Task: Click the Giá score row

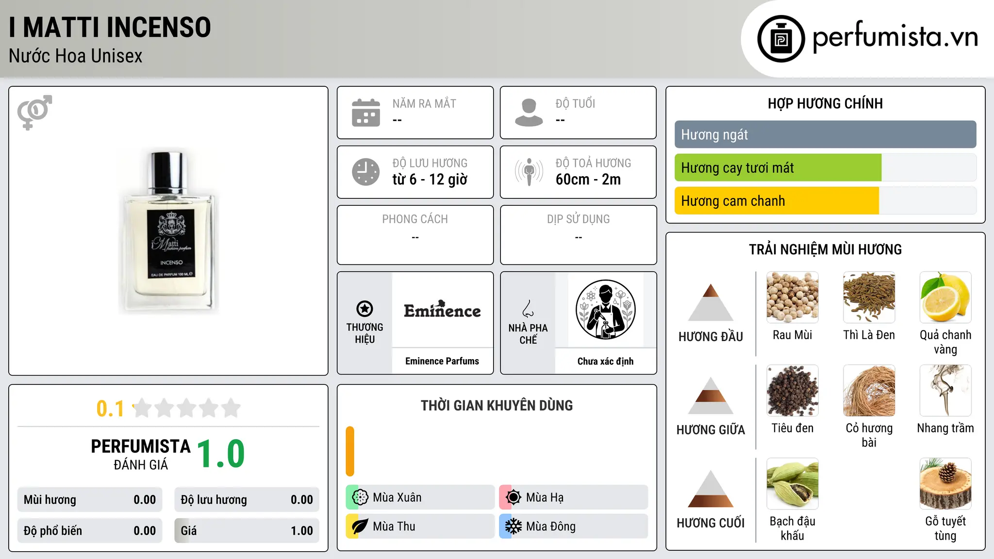Action: click(x=247, y=531)
